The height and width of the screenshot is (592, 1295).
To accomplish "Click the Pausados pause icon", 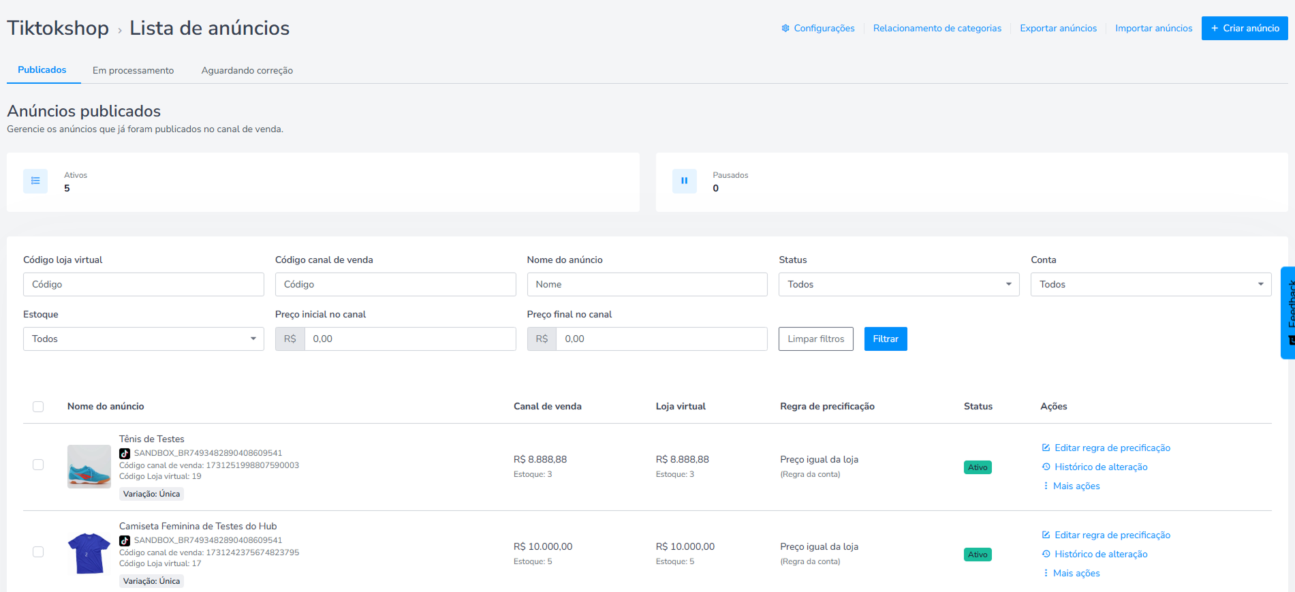I will click(685, 181).
